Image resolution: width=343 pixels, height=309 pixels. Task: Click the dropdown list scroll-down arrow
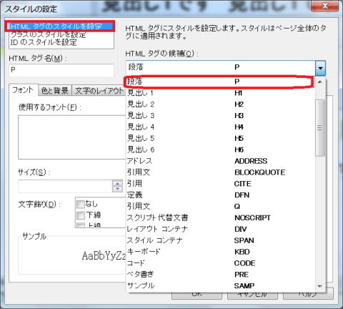tap(320, 286)
